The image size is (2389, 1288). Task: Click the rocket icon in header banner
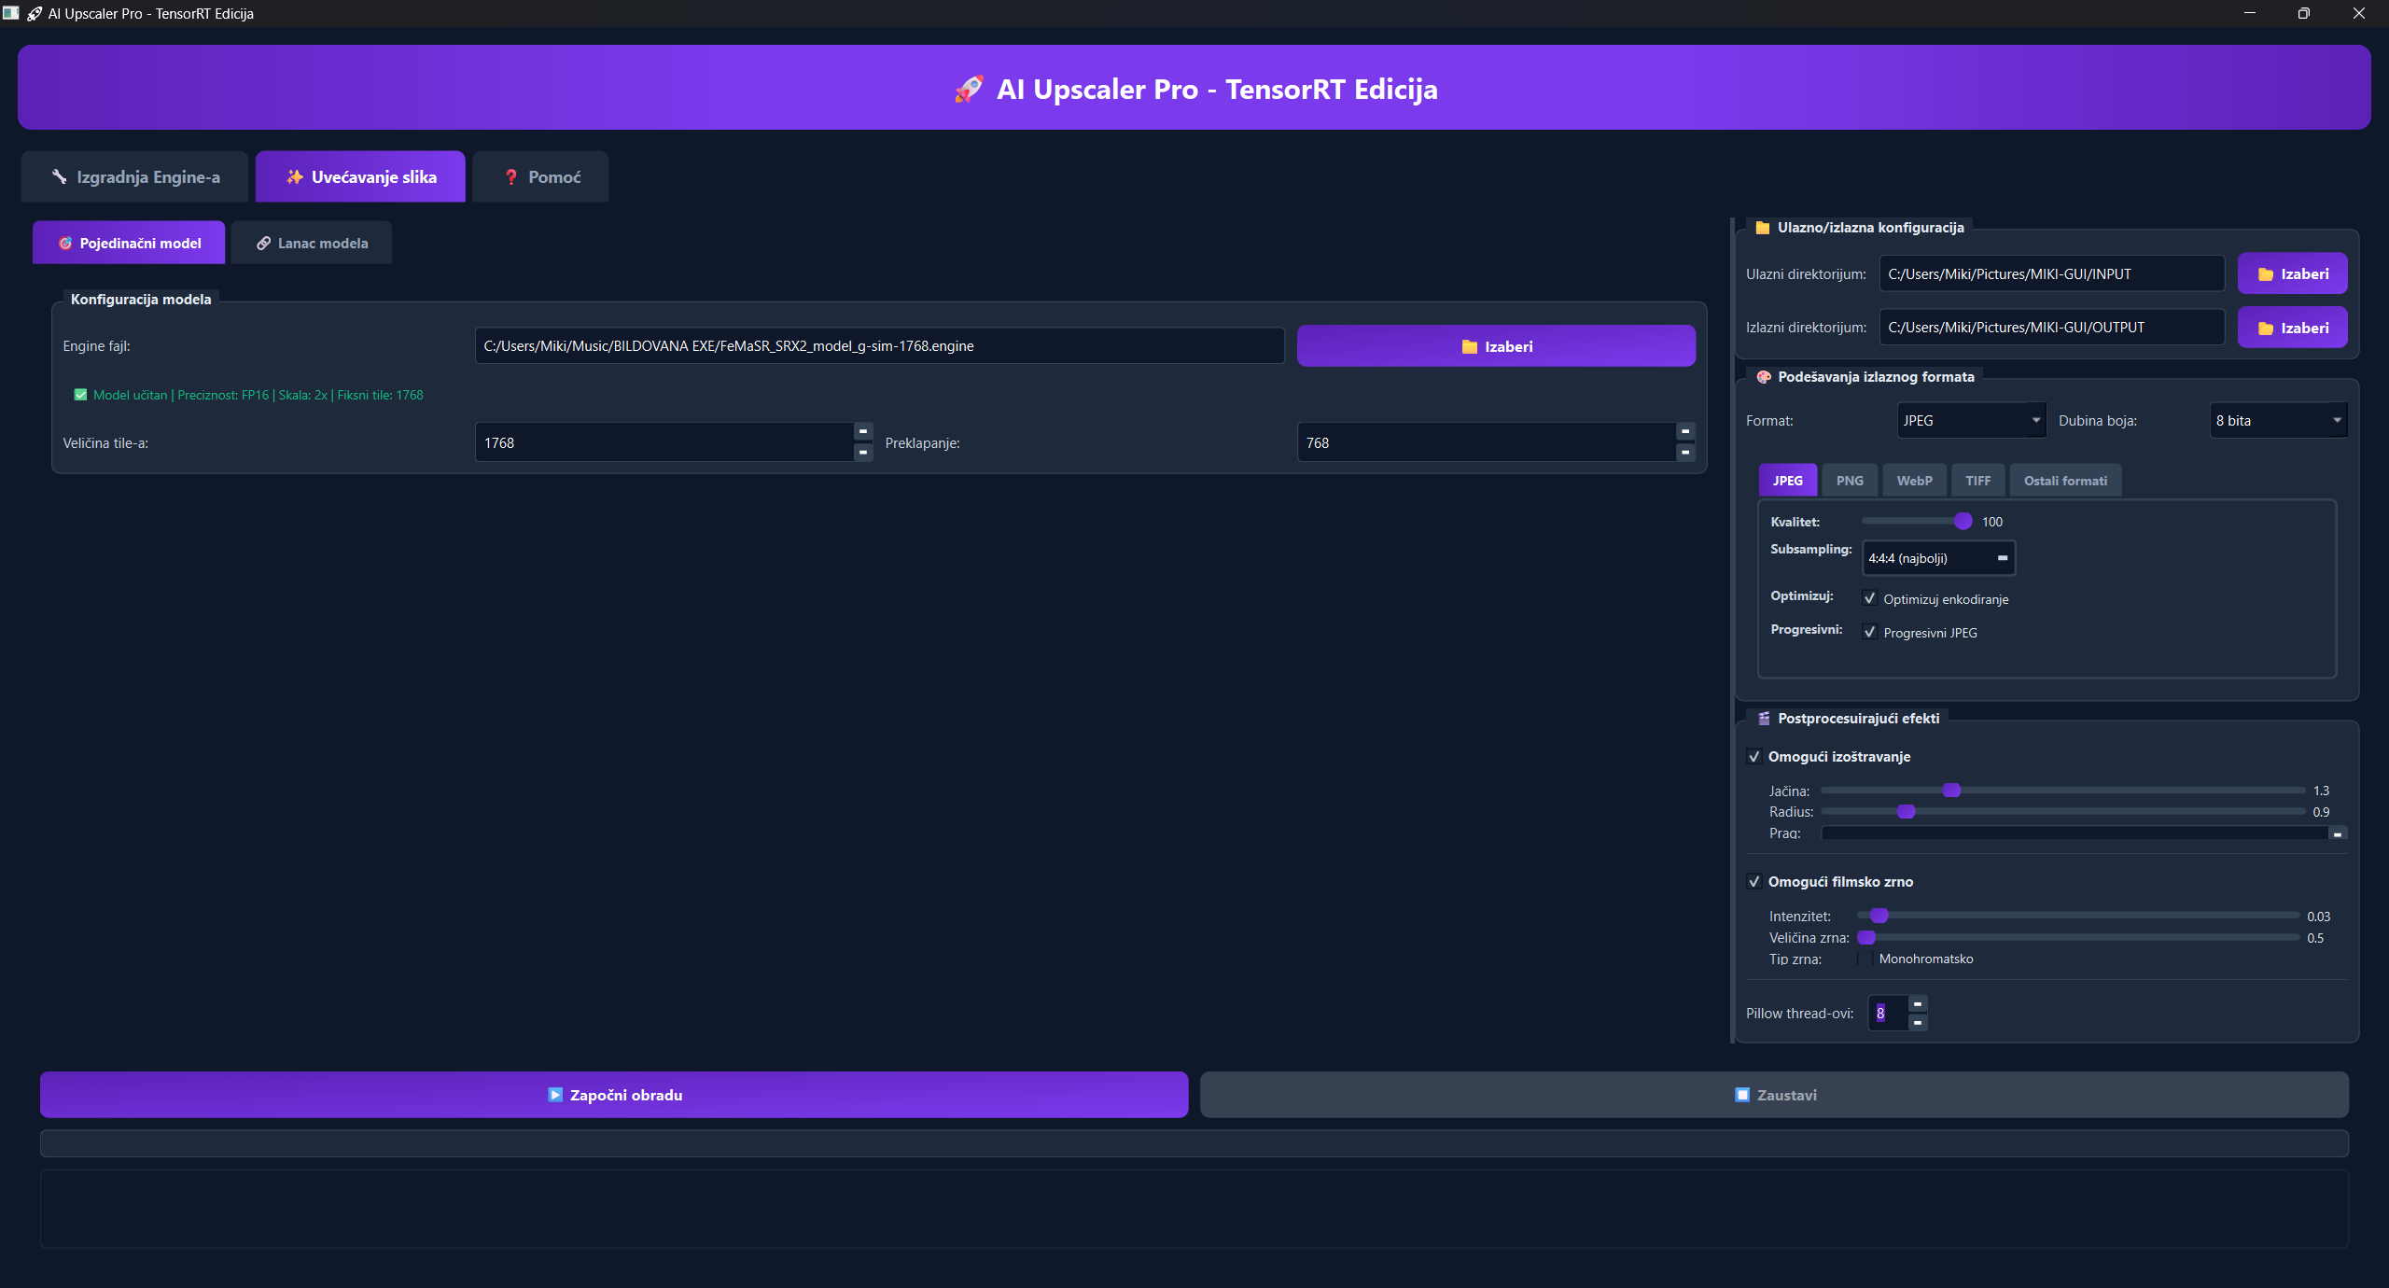point(969,89)
